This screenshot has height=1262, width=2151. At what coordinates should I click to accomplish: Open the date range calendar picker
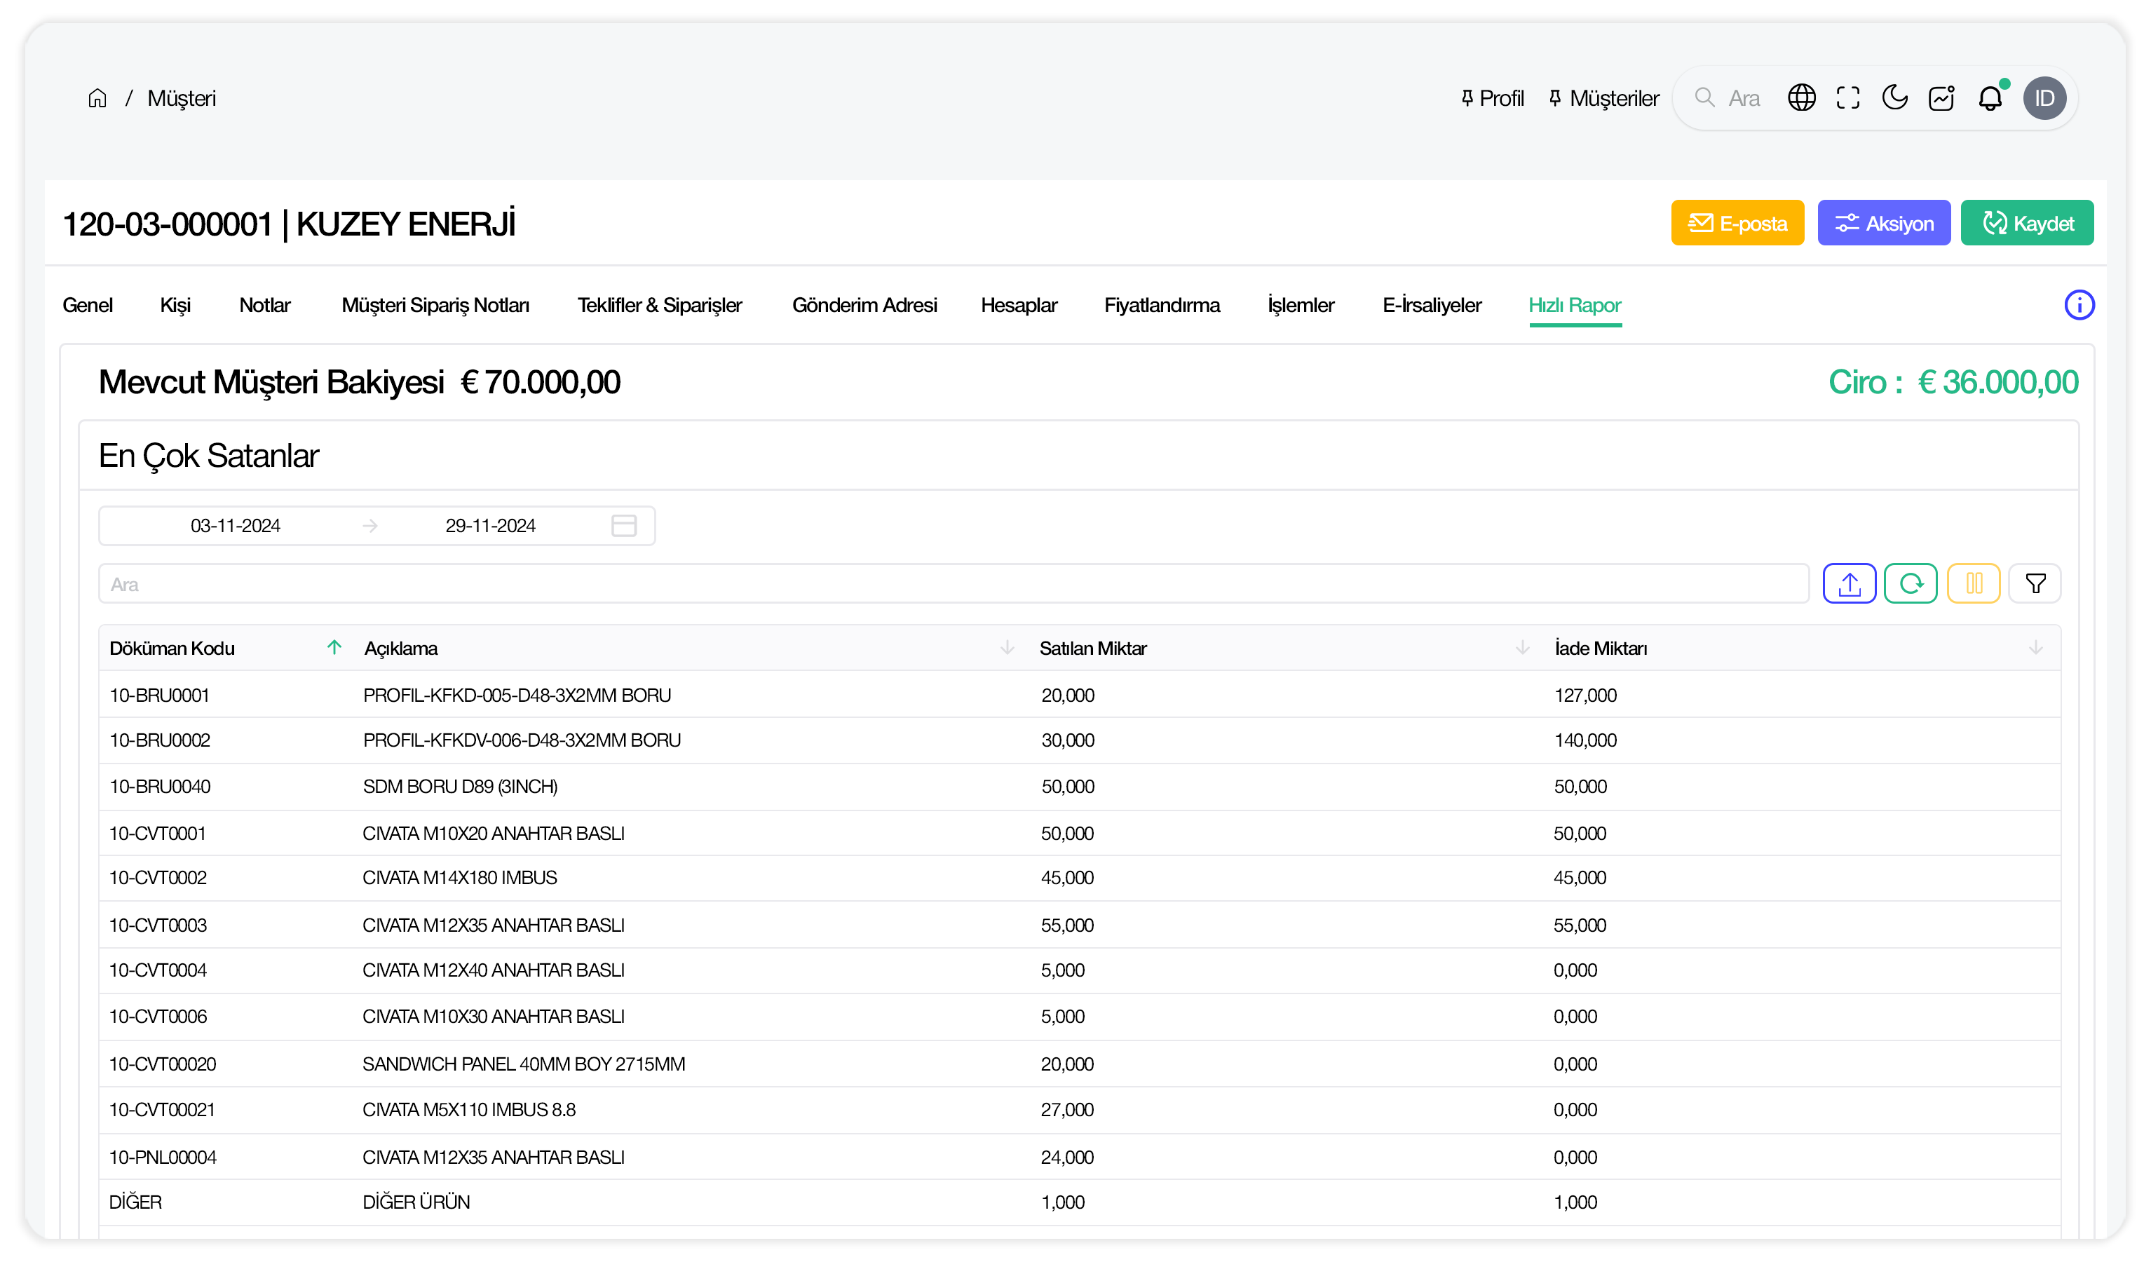pos(624,526)
